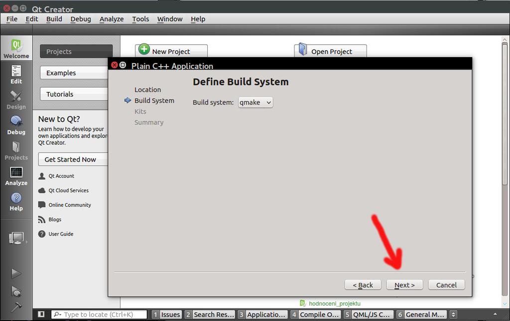Expand the output pane with the arrow
Image resolution: width=510 pixels, height=321 pixels.
coord(495,314)
